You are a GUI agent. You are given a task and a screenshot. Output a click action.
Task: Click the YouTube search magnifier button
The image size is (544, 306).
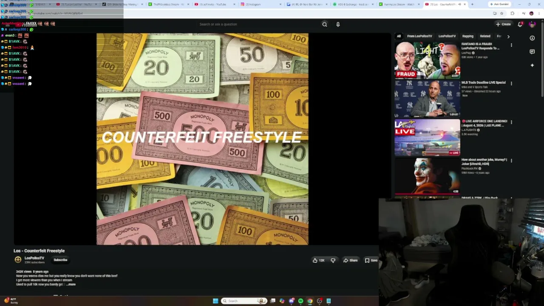(x=325, y=24)
